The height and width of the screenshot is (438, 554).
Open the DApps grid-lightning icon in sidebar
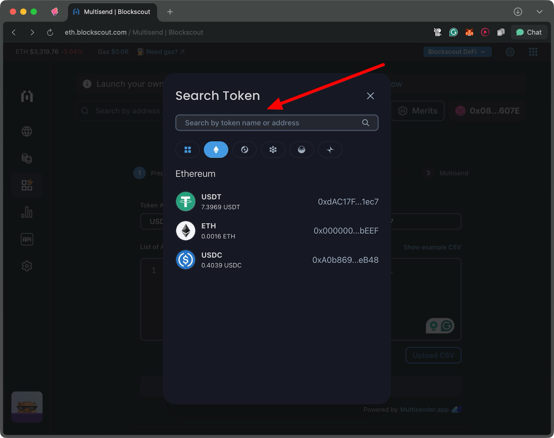click(x=27, y=185)
